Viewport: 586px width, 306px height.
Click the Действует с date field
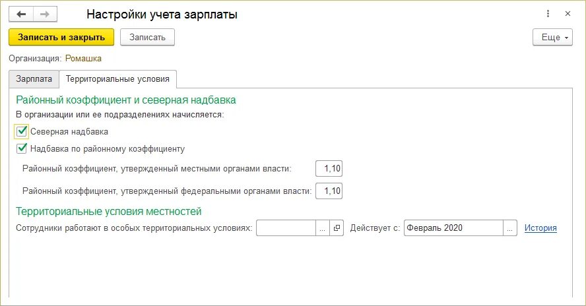(453, 228)
